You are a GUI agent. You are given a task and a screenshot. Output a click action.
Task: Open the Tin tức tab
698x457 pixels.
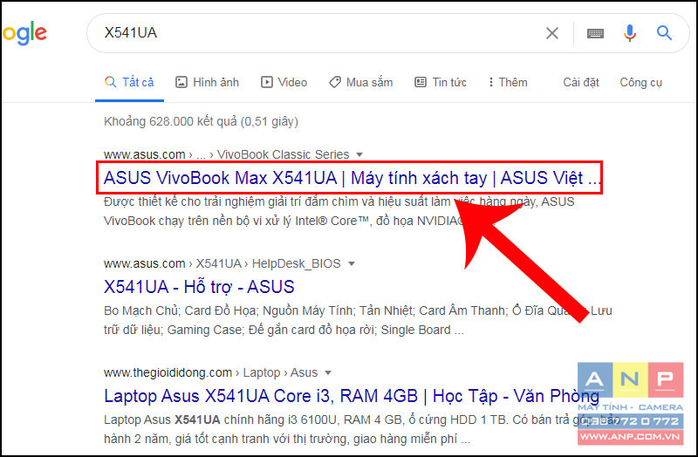(441, 82)
